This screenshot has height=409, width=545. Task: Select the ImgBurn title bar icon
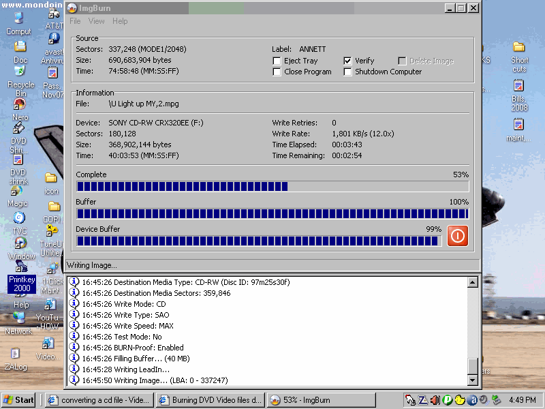[x=72, y=8]
